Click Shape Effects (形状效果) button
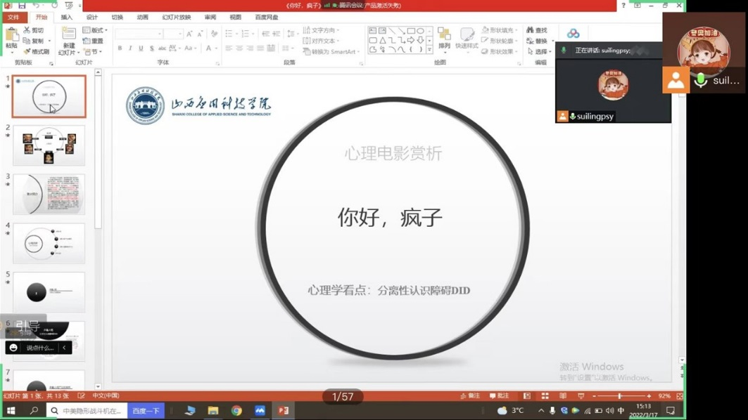Screen dimensions: 748x420 (x=500, y=51)
